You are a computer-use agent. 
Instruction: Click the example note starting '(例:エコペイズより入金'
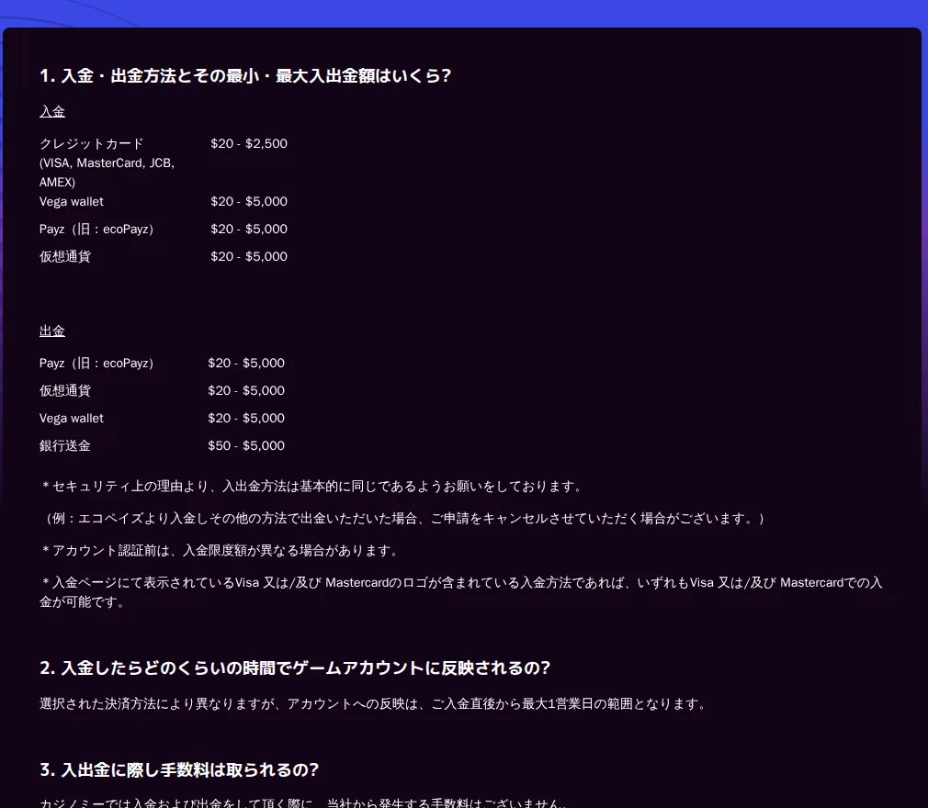pos(402,519)
